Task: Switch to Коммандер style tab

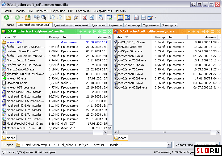Action: tap(132, 25)
